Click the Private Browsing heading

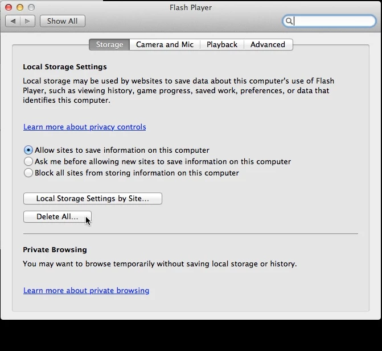click(x=55, y=250)
